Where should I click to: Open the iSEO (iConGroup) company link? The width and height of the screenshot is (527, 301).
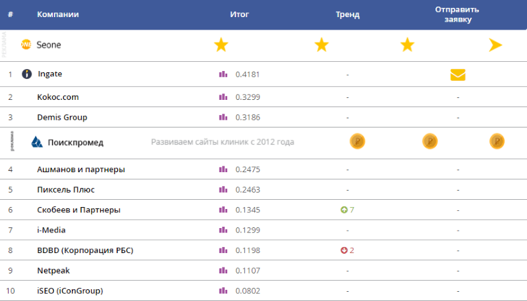click(70, 291)
